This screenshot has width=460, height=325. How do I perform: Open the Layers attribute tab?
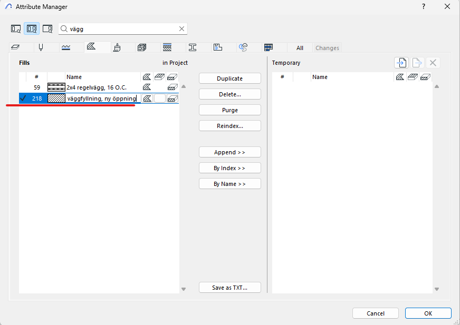tap(15, 47)
